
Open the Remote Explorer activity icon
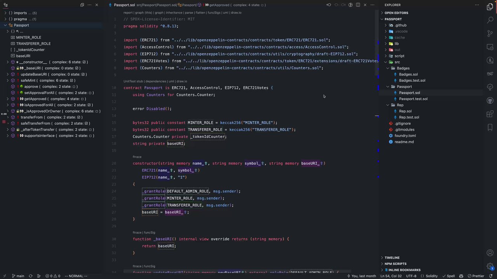tap(490, 47)
